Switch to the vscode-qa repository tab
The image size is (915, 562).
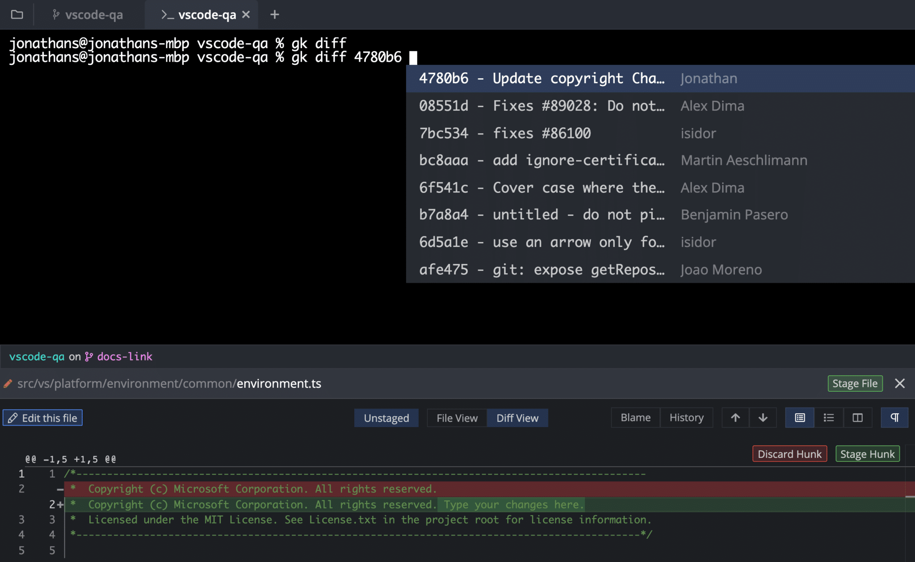coord(88,14)
